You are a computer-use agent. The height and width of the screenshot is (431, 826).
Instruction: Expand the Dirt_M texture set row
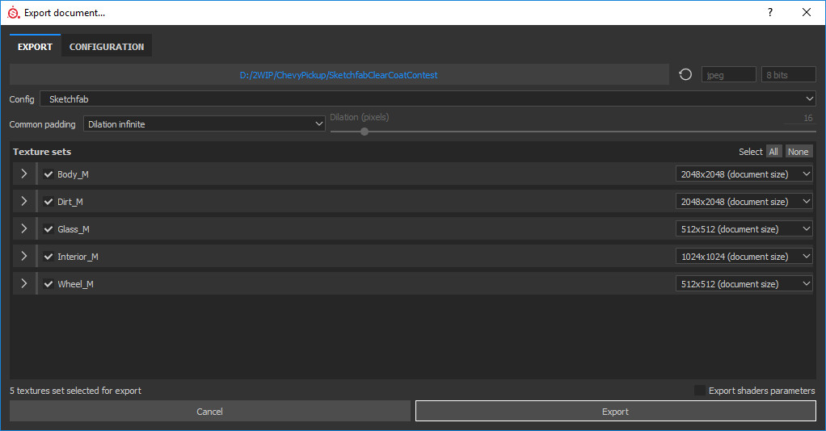[23, 201]
